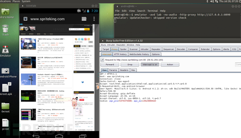The height and width of the screenshot is (138, 241).
Task: Open the terminal Terminal menu
Action: click(153, 11)
